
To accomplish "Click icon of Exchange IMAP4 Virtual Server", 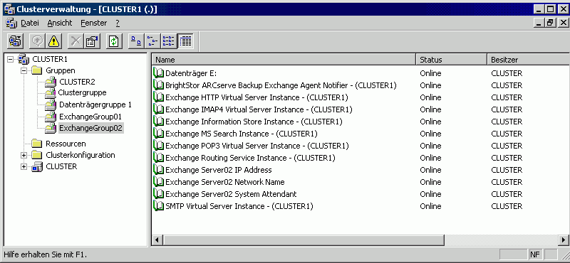I will tap(159, 109).
